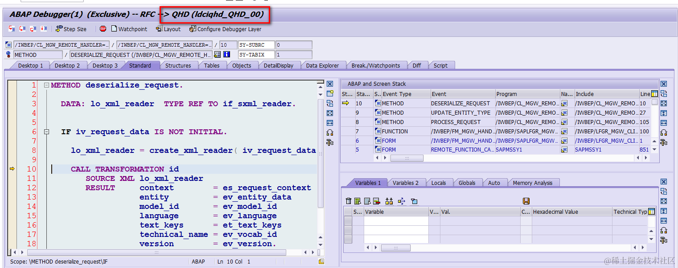678x268 pixels.
Task: Open the Break./Watchpoints tab
Action: coord(376,65)
